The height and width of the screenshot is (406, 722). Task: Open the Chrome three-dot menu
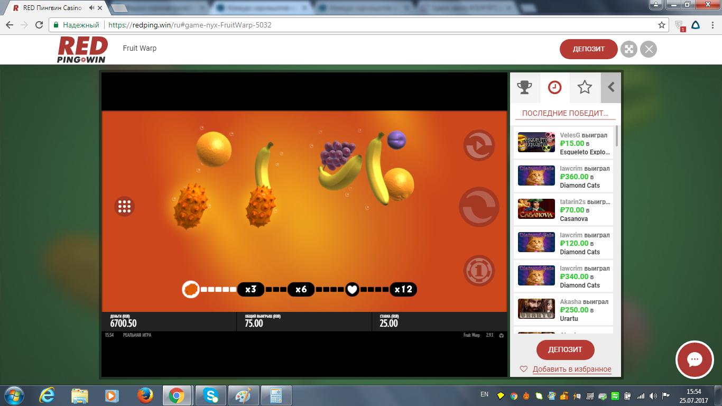pos(712,25)
